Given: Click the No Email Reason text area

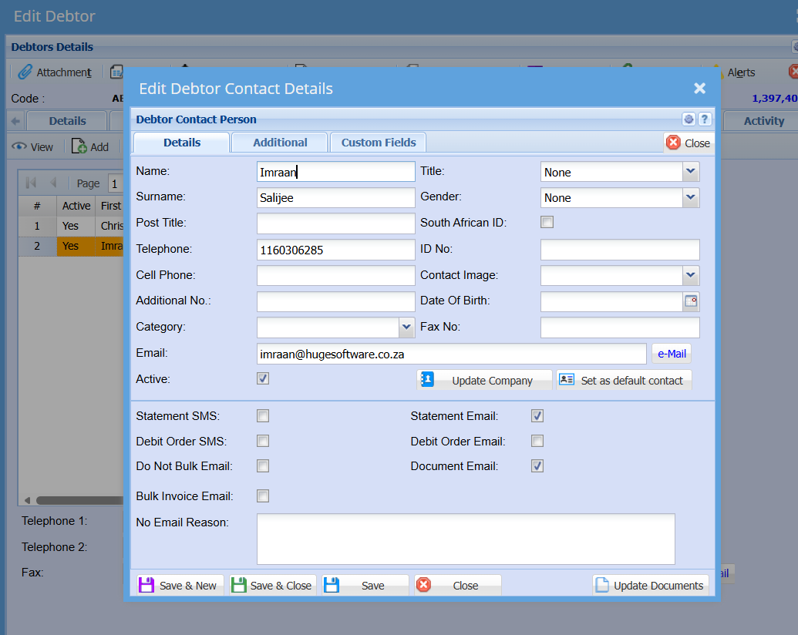Looking at the screenshot, I should [466, 539].
